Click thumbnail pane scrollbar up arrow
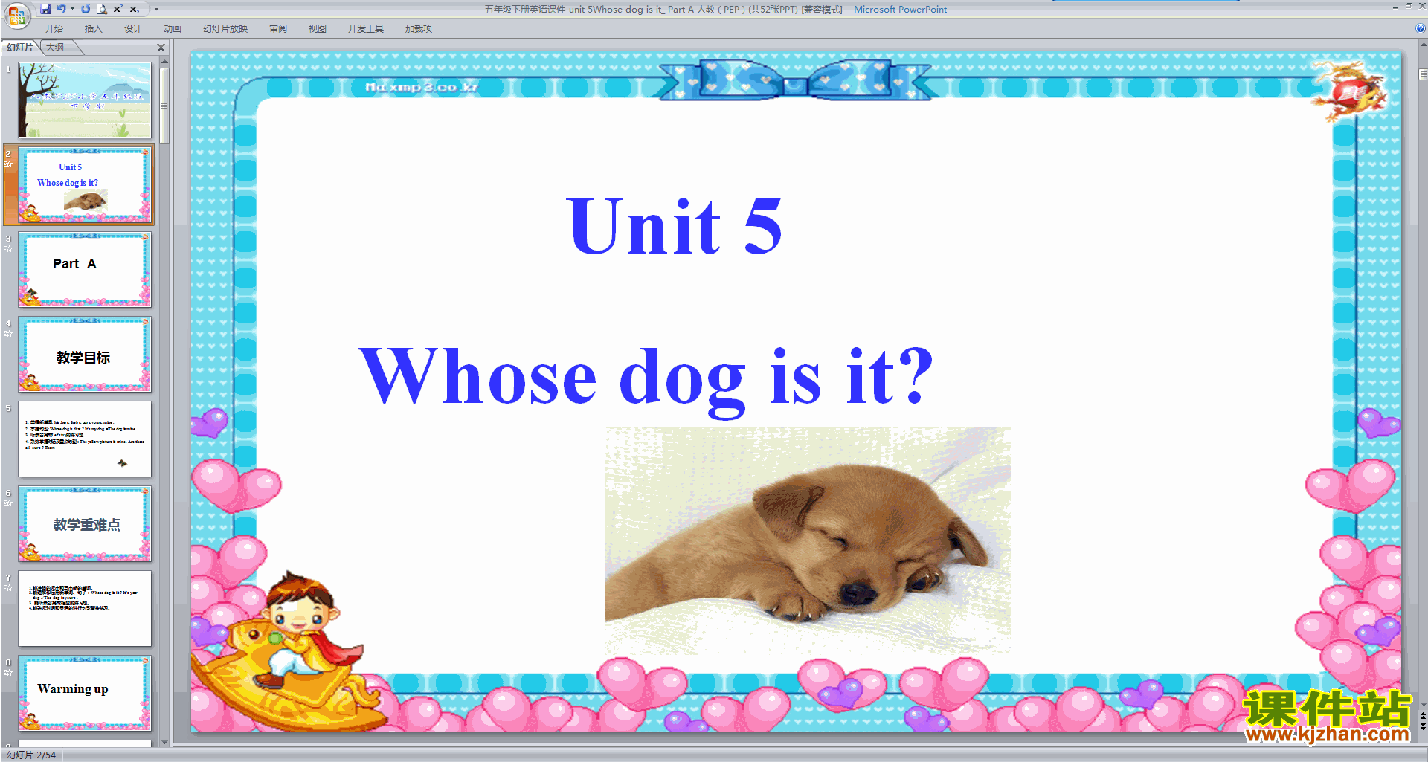 pos(164,62)
